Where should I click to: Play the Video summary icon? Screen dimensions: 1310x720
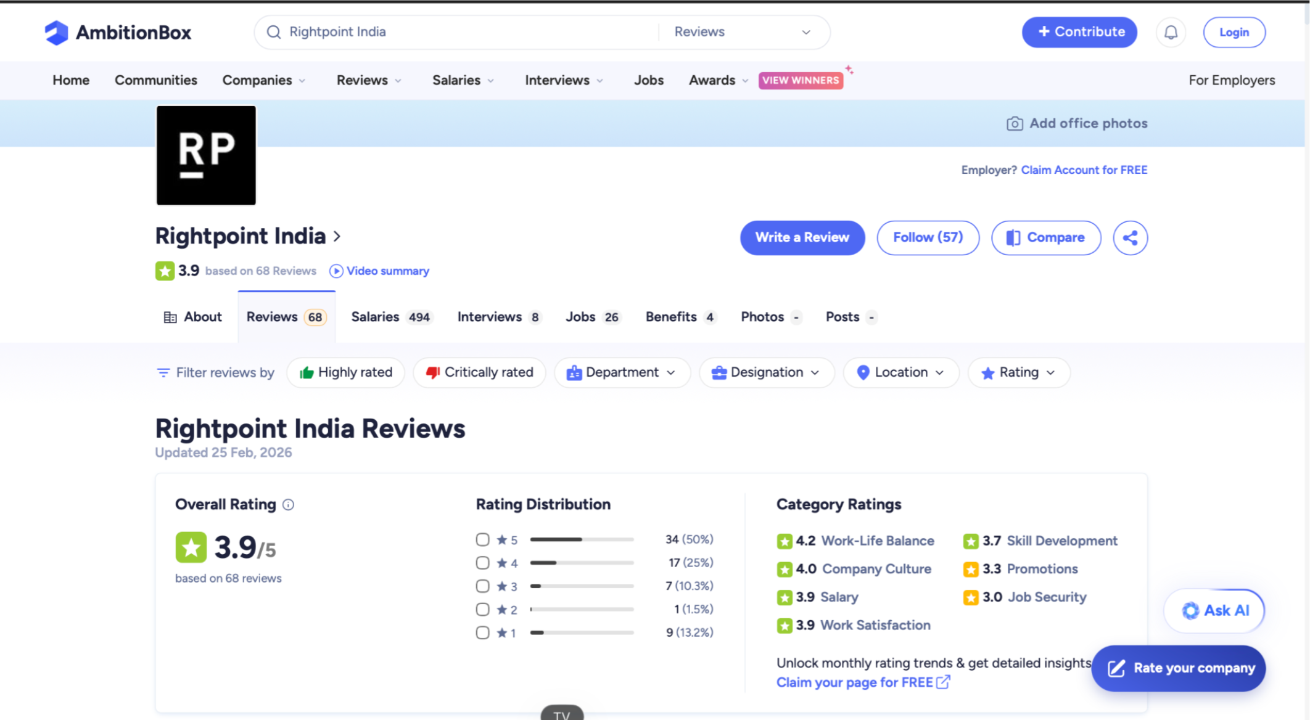(336, 271)
